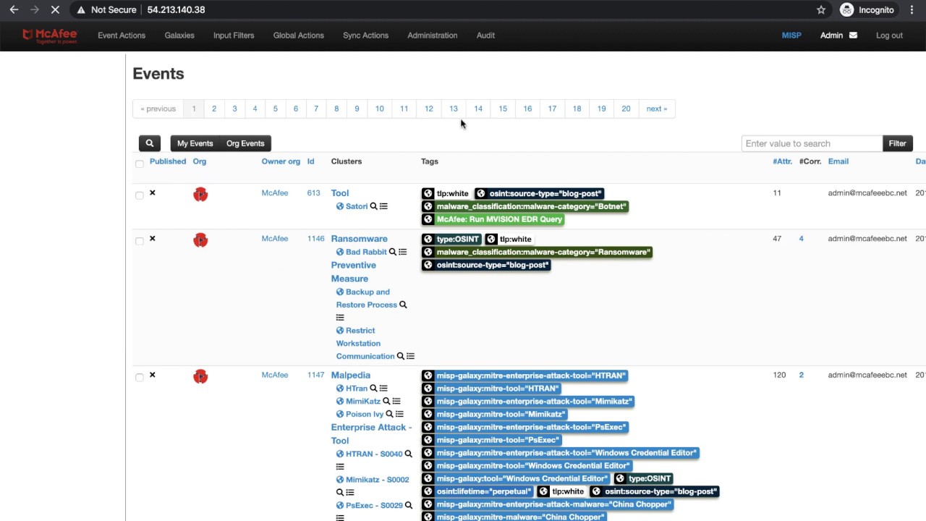Viewport: 926px width, 521px height.
Task: Open the Sync Actions menu
Action: click(365, 35)
